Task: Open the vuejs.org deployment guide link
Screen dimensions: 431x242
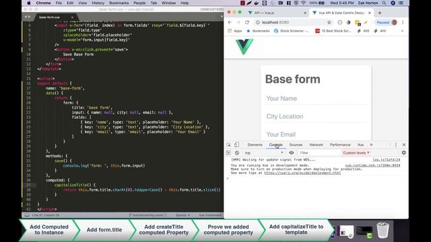Action: 302,173
